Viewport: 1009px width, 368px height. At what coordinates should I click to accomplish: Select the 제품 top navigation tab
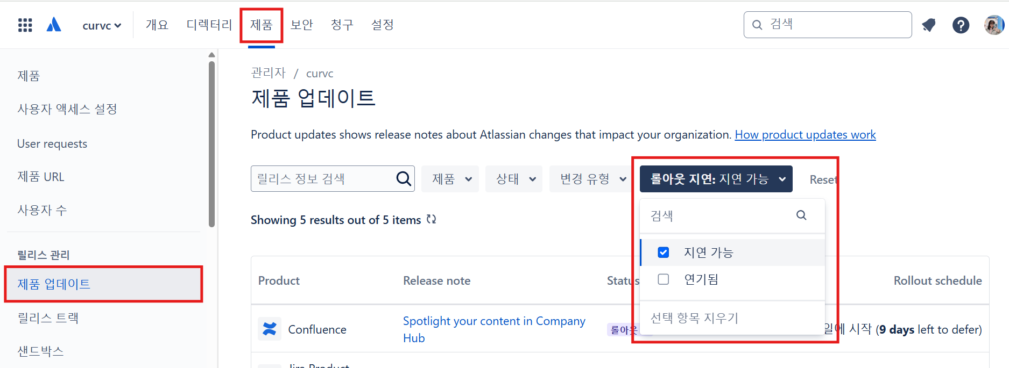point(262,25)
